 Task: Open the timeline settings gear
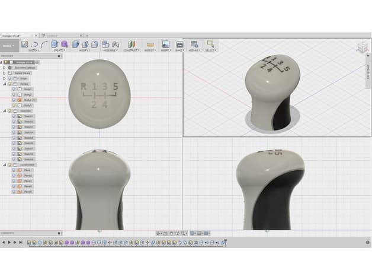pyautogui.click(x=368, y=242)
